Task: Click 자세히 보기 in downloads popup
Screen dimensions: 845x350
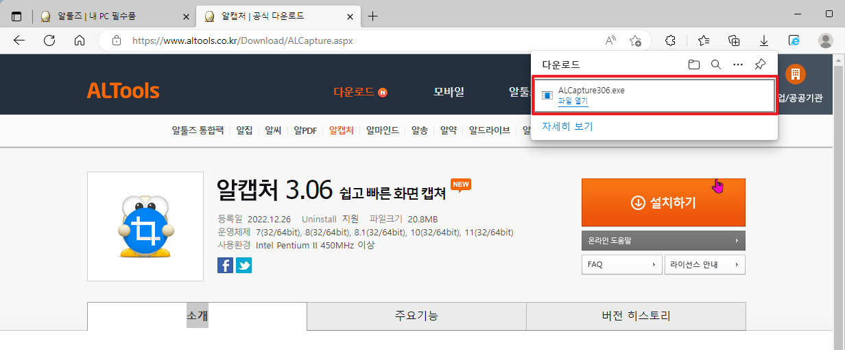Action: point(567,126)
